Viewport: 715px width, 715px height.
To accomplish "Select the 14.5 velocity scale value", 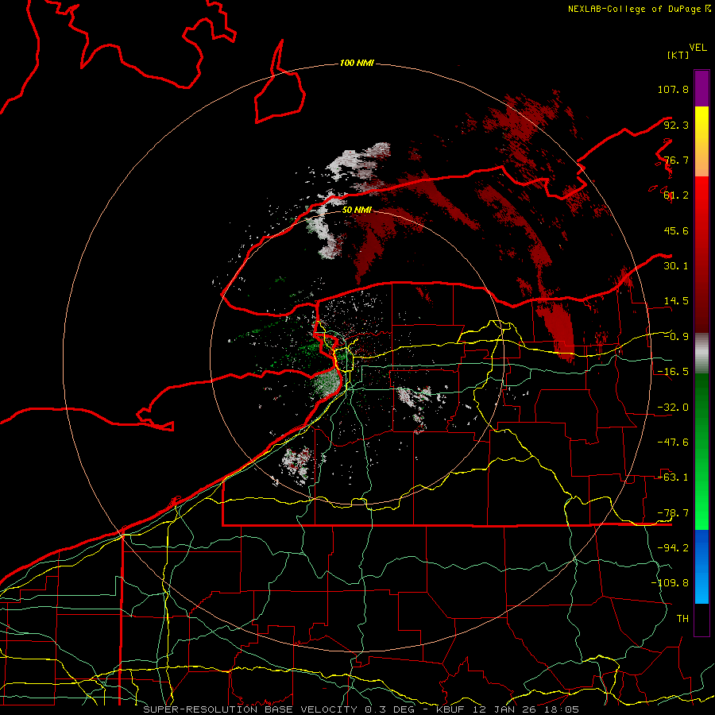I will (x=676, y=301).
